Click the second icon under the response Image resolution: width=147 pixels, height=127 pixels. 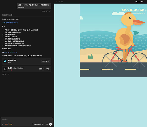(6, 74)
